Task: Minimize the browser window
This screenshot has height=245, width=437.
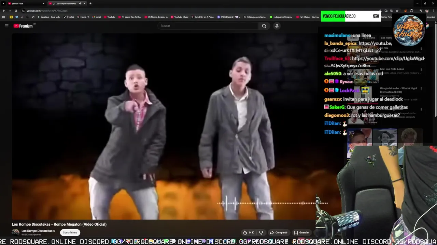Action: (417, 3)
